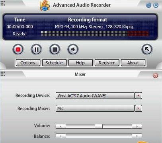162x143 pixels.
Task: Click the compact mode arrow button
Action: (x=147, y=49)
